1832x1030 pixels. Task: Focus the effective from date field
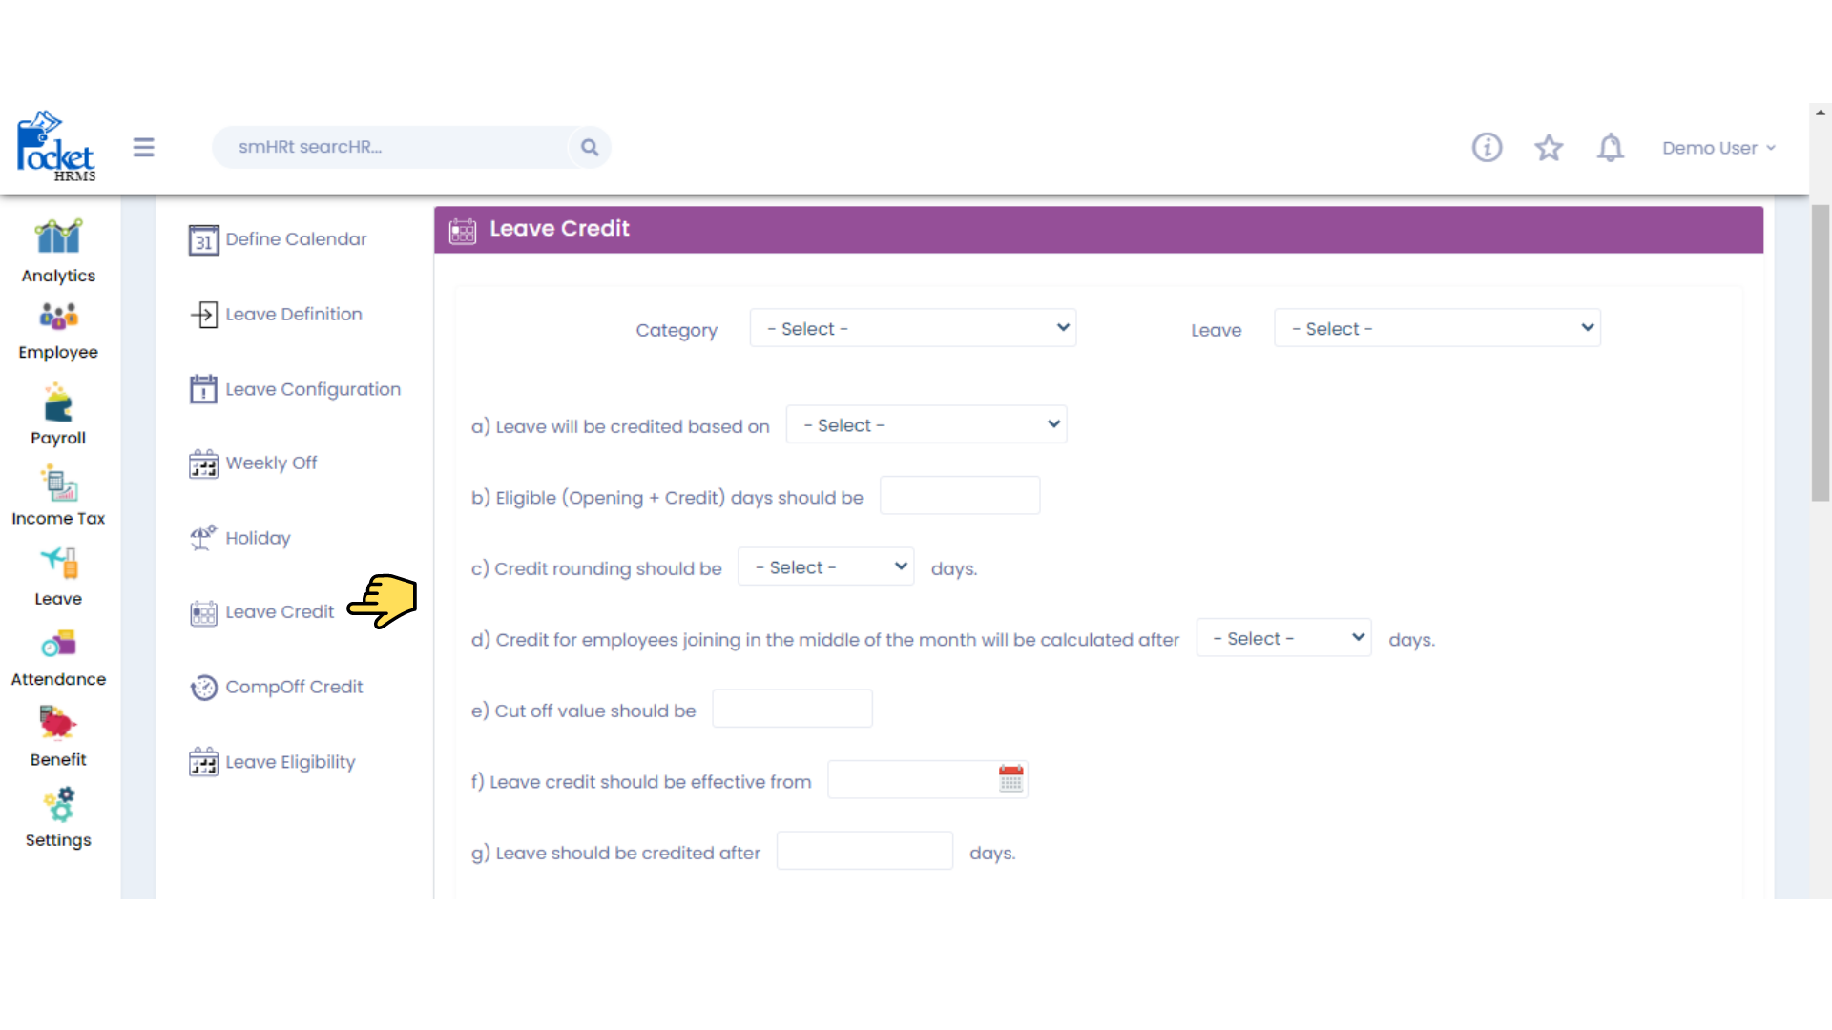click(927, 779)
